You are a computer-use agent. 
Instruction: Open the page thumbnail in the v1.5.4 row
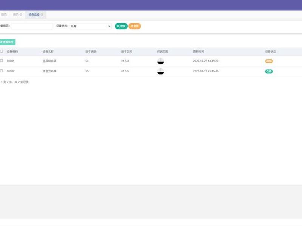click(x=161, y=61)
